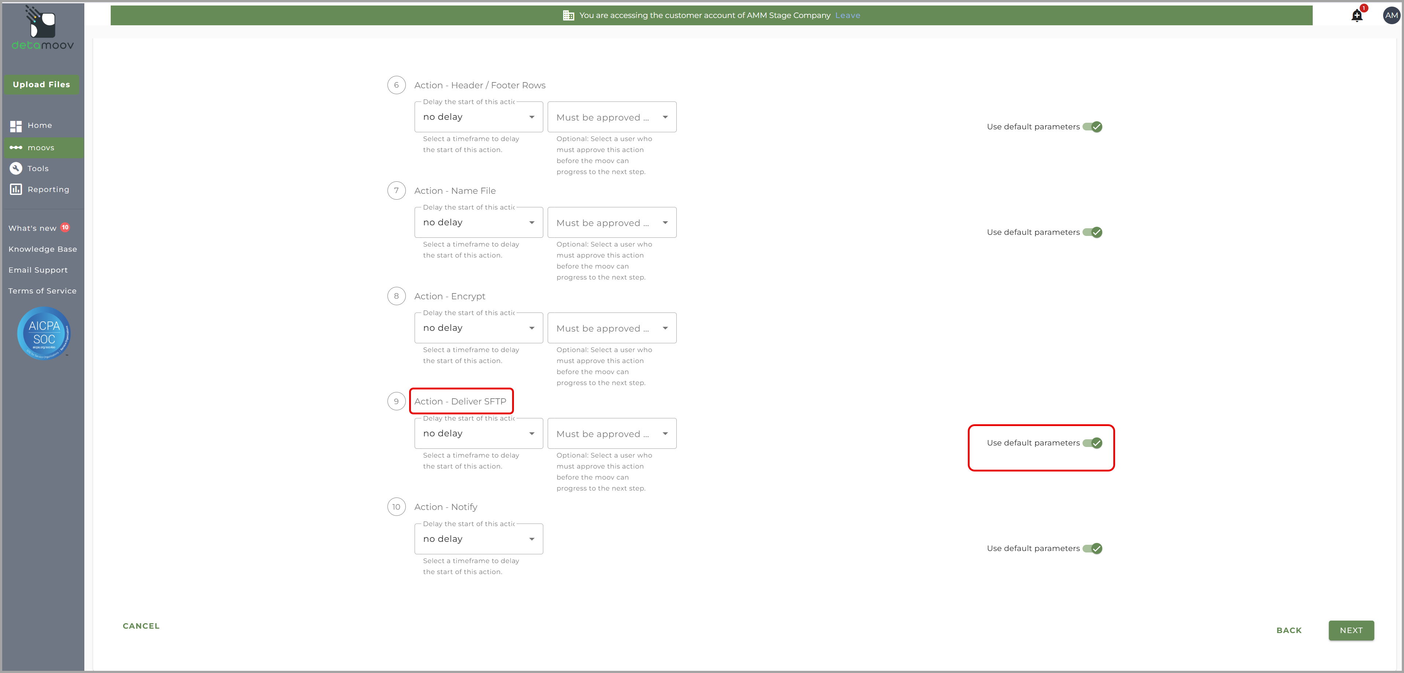Open What's new in sidebar

click(x=33, y=228)
